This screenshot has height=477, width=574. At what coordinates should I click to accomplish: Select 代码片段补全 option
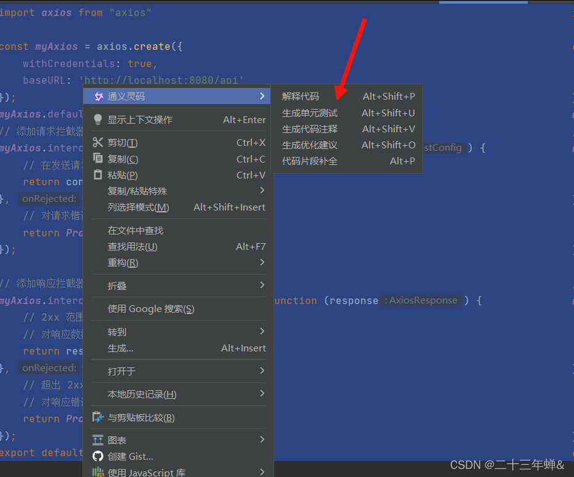tap(347, 161)
